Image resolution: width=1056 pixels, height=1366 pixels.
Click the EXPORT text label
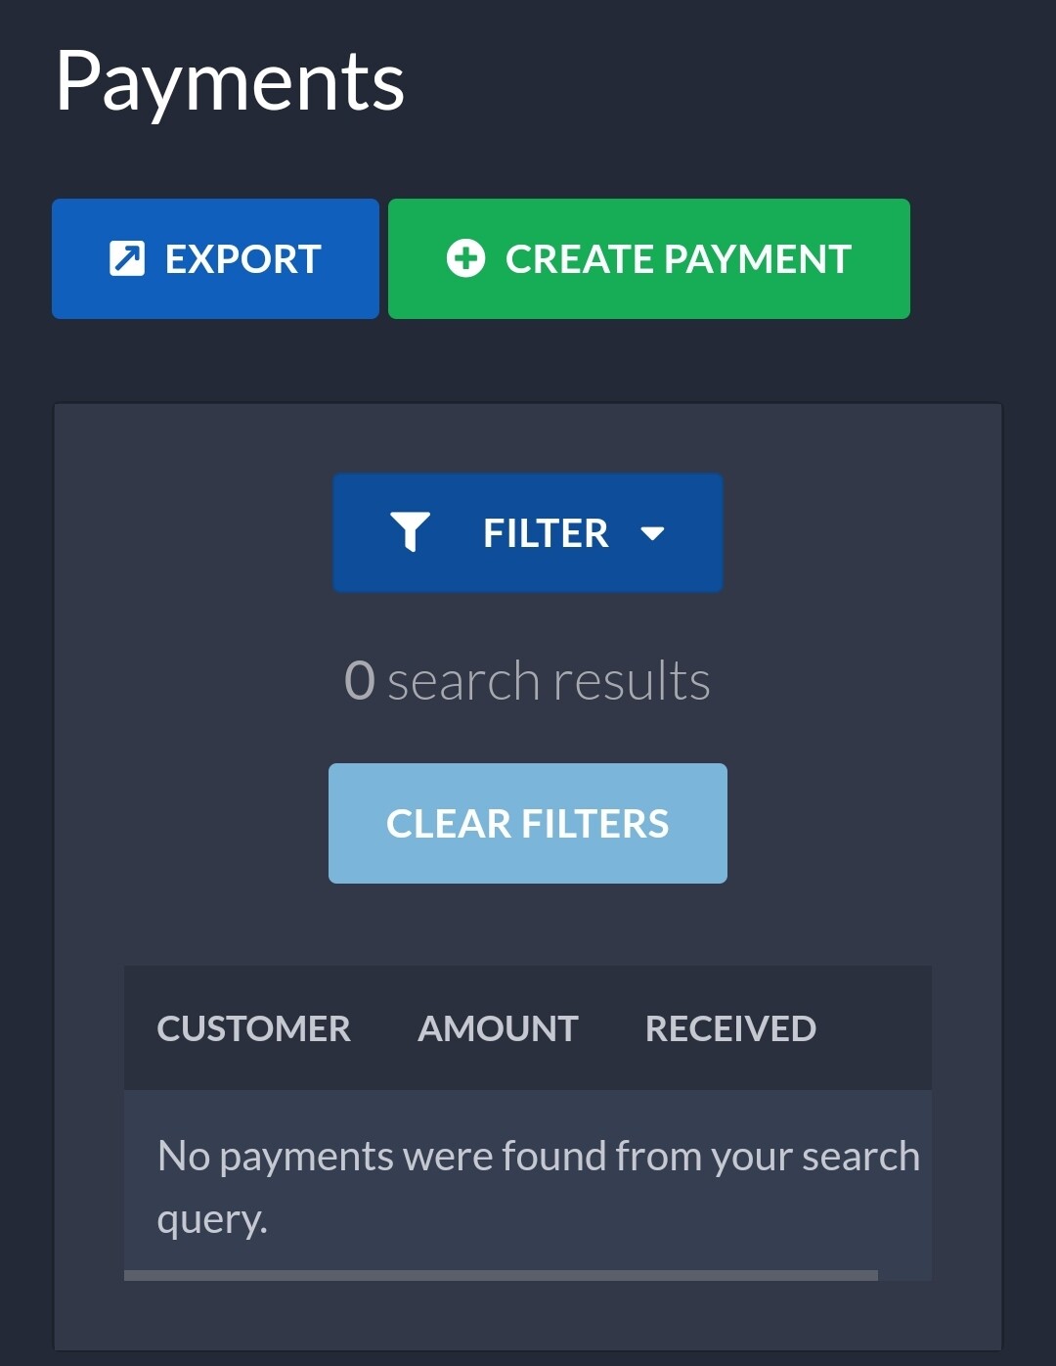click(x=243, y=259)
